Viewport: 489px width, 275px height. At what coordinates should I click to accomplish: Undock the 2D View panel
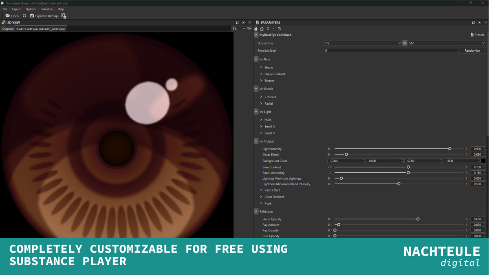[x=237, y=22]
